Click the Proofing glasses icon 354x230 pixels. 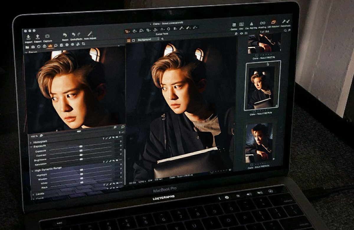[262, 23]
